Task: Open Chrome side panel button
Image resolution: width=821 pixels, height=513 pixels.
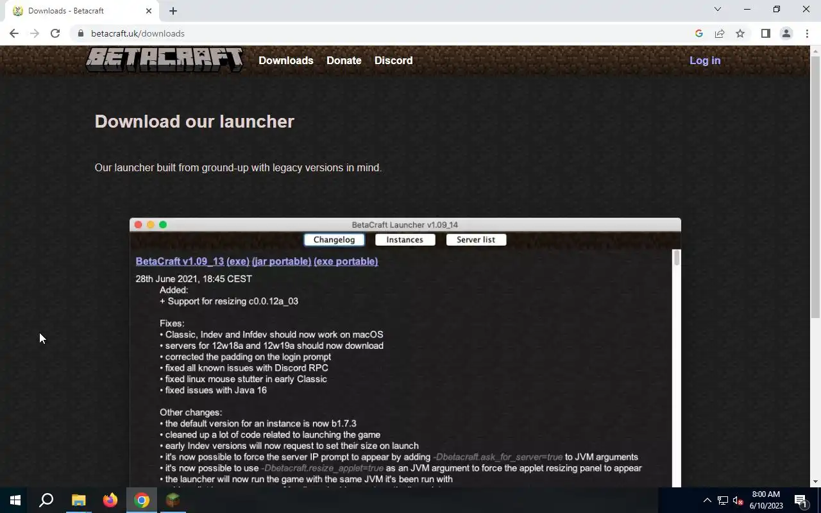Action: tap(765, 33)
